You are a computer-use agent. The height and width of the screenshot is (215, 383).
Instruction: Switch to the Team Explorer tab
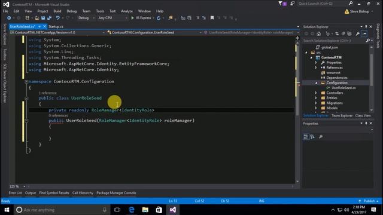[x=342, y=116]
